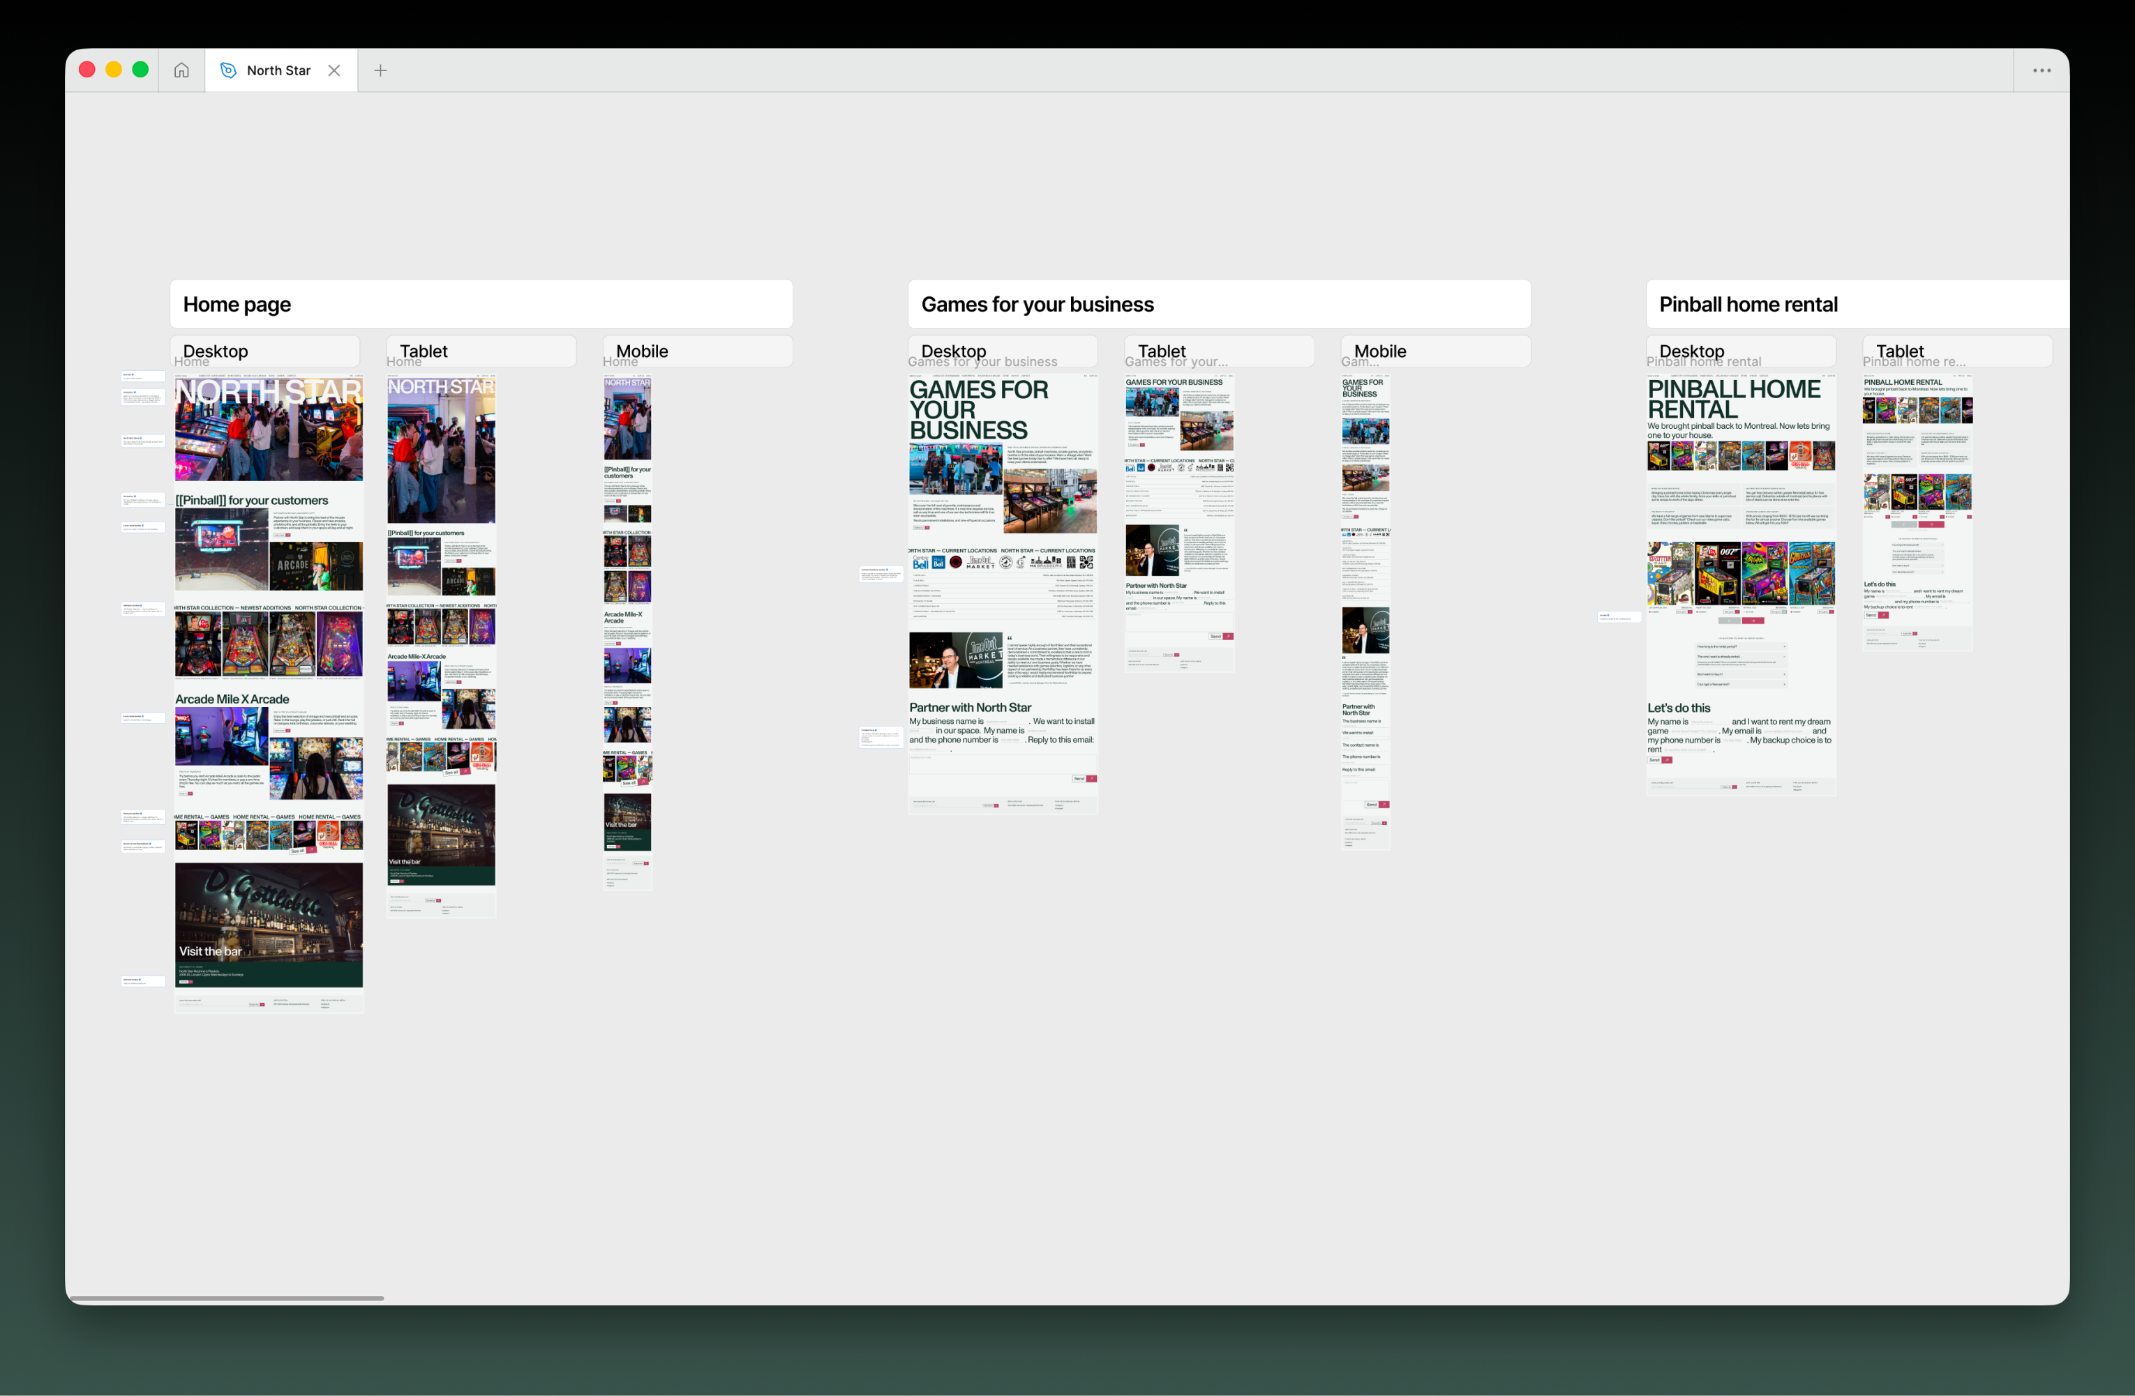Click the yellow minimize window button
Screen dimensions: 2135x1396
click(114, 70)
